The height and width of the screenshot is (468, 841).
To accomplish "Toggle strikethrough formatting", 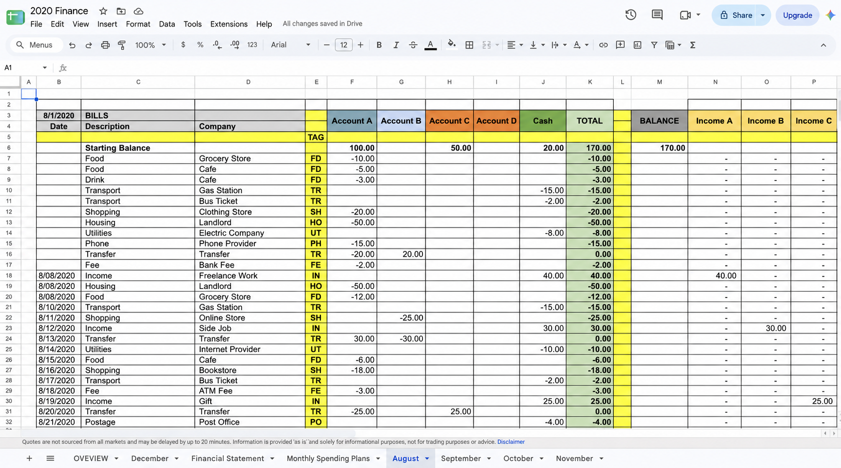I will point(413,45).
